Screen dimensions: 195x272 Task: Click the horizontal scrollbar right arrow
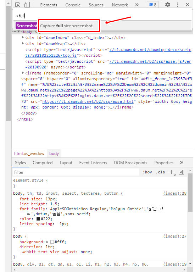coord(184,270)
